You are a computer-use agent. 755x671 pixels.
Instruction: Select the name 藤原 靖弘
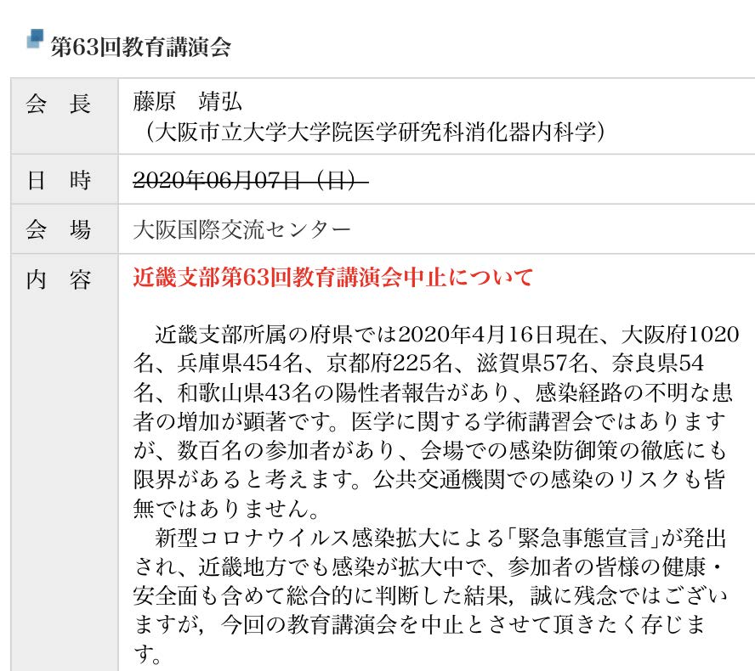[188, 102]
